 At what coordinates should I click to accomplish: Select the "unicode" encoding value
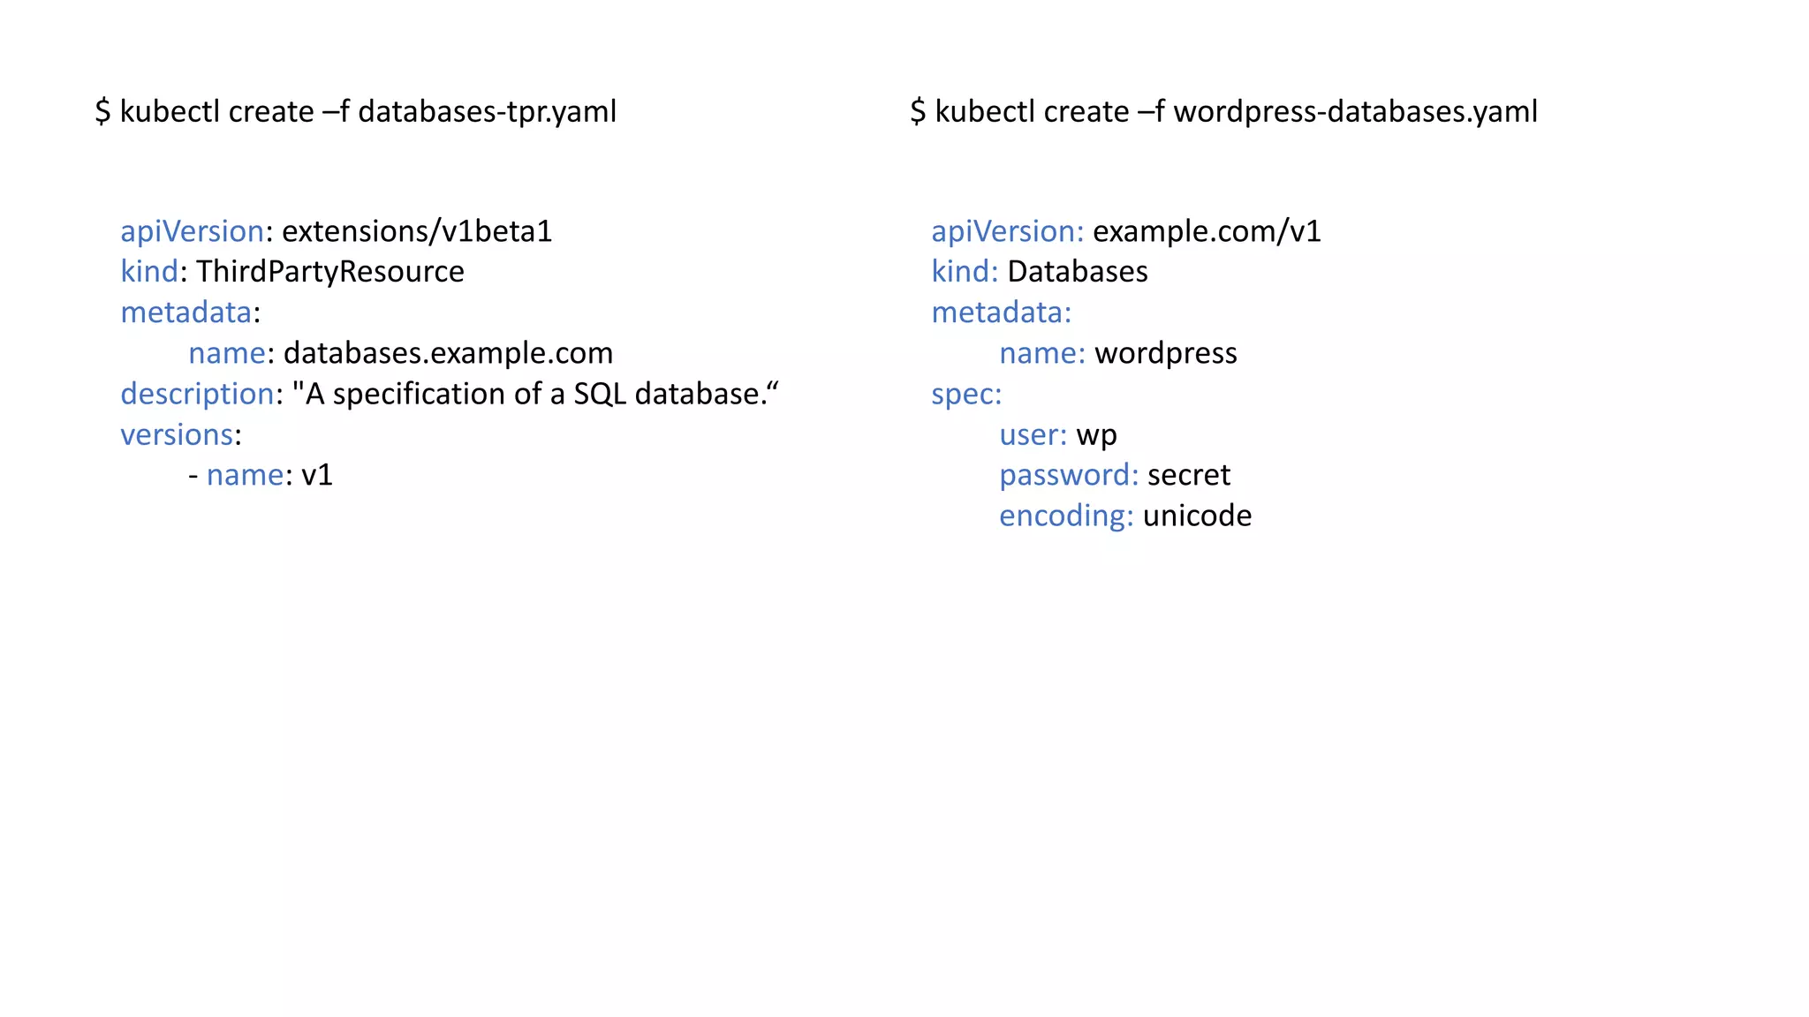(1197, 516)
